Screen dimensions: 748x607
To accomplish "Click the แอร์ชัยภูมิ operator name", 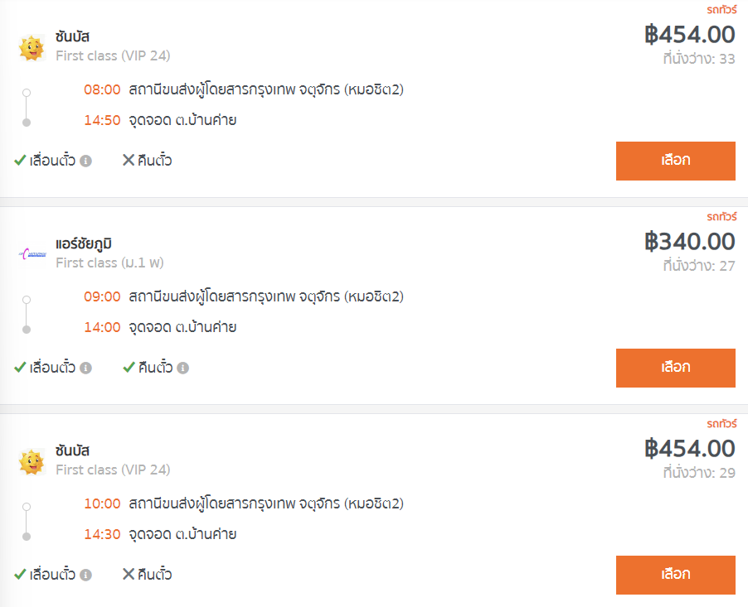I will [84, 243].
